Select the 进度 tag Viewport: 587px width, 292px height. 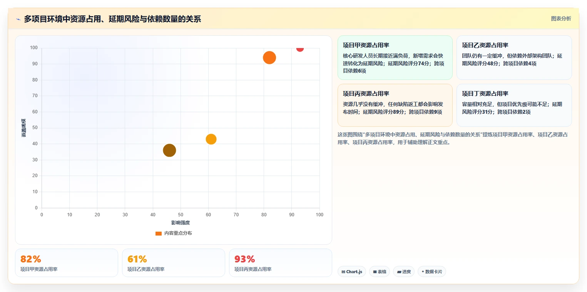point(404,272)
